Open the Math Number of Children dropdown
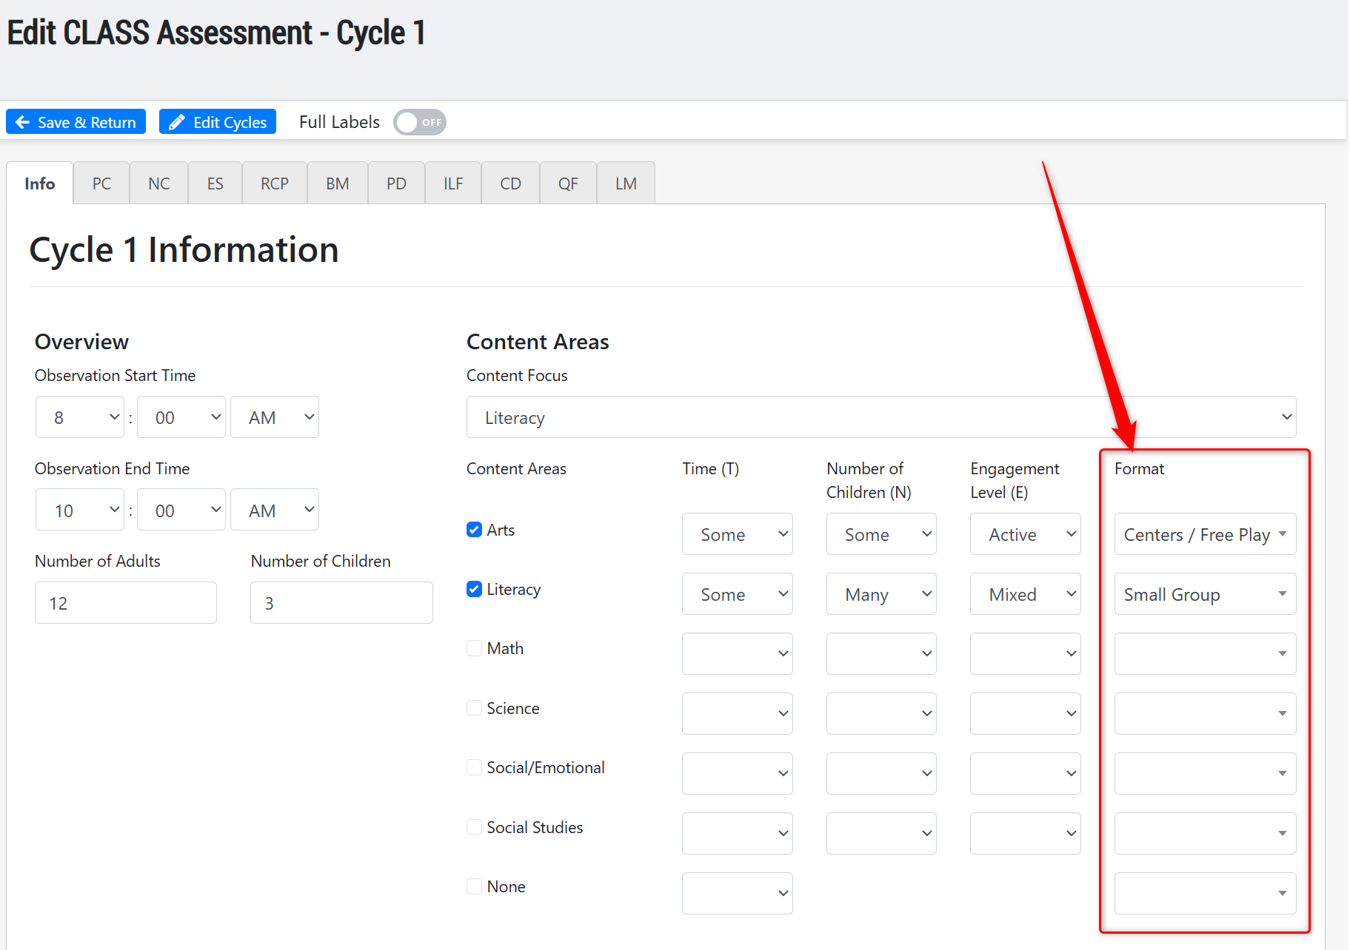 tap(881, 653)
